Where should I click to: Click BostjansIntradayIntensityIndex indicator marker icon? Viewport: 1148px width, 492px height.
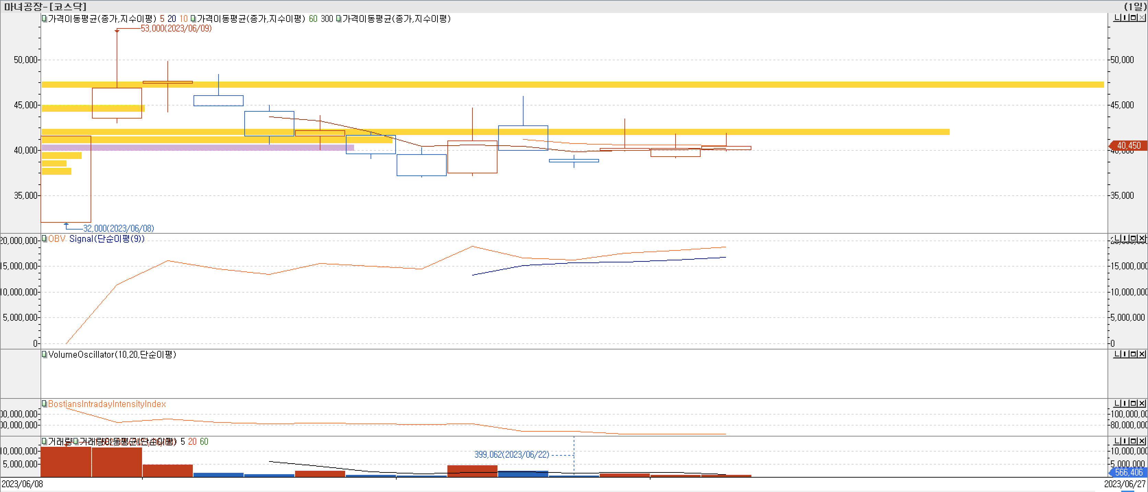[44, 404]
